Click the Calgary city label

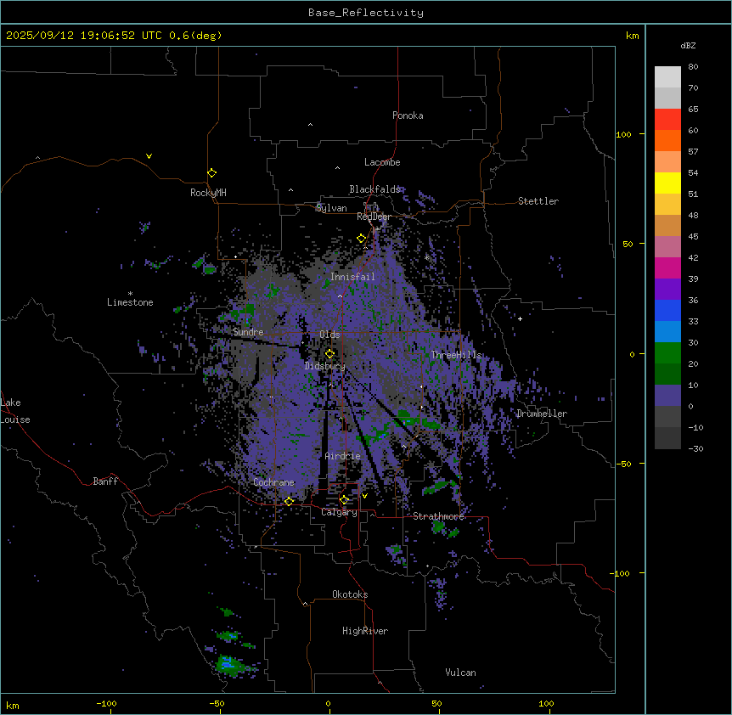[x=339, y=512]
